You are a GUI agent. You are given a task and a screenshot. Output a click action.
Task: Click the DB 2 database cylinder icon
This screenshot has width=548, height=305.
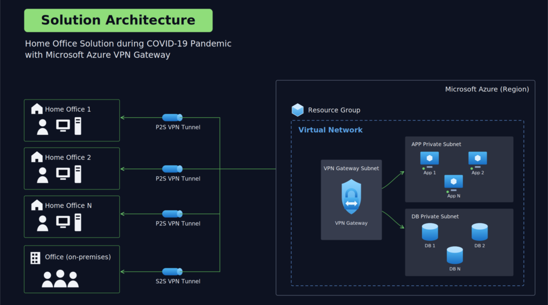(479, 232)
